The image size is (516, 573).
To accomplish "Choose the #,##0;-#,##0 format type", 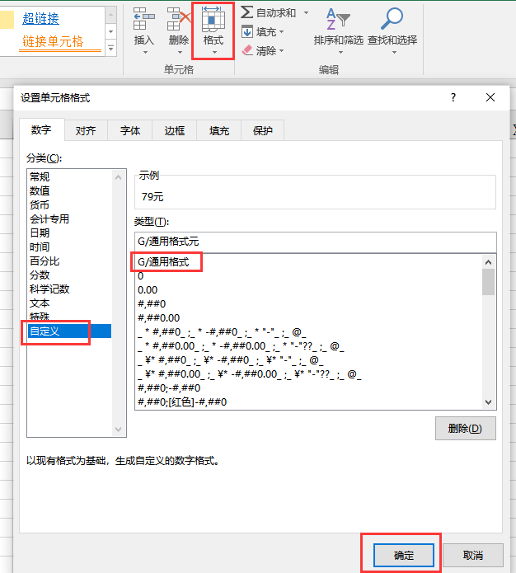I will tap(309, 388).
